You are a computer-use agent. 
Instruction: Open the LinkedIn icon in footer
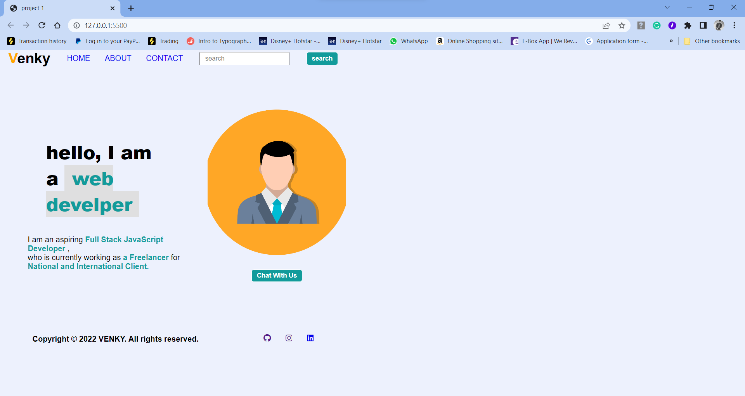point(310,338)
